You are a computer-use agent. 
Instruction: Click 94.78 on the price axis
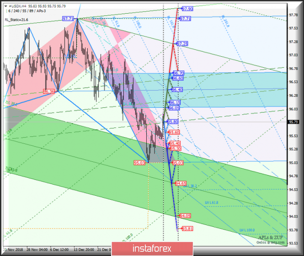pos(293,176)
